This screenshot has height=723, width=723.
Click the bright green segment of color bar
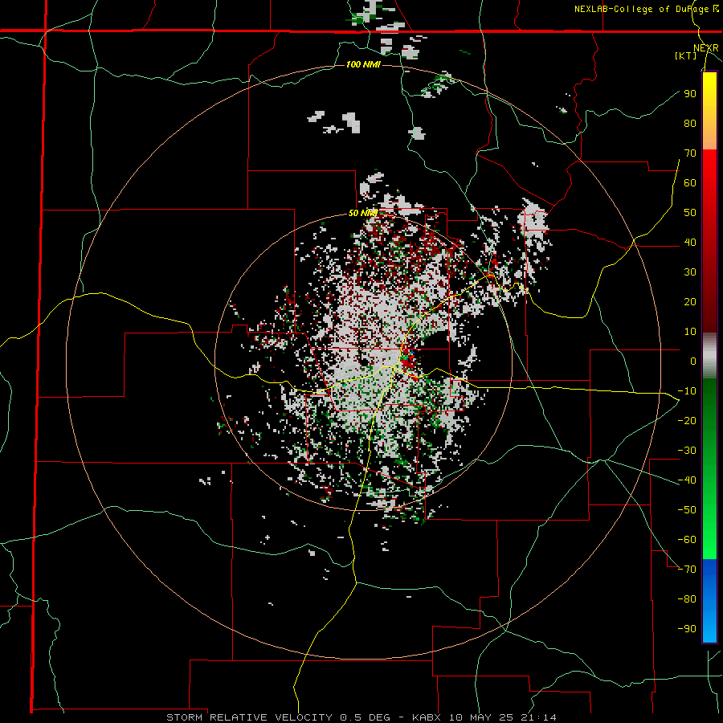tap(709, 530)
